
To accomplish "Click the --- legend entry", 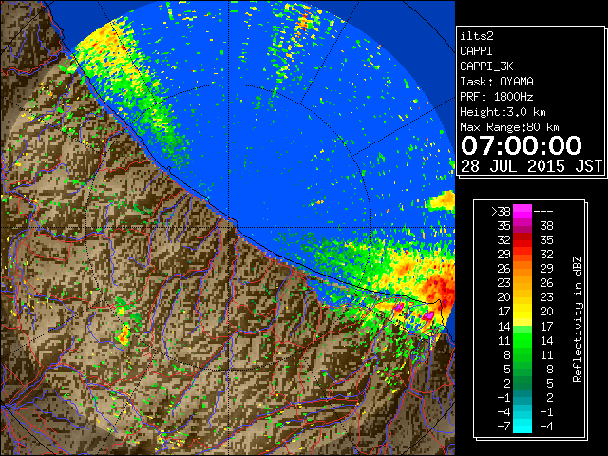I will [543, 212].
